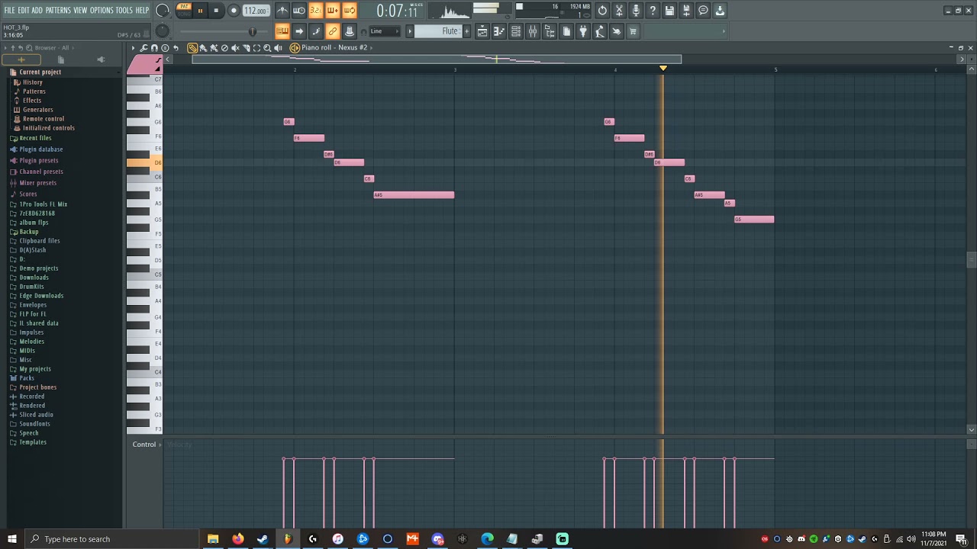Click the long A#5 note before bar 3
The image size is (977, 549).
pyautogui.click(x=414, y=195)
